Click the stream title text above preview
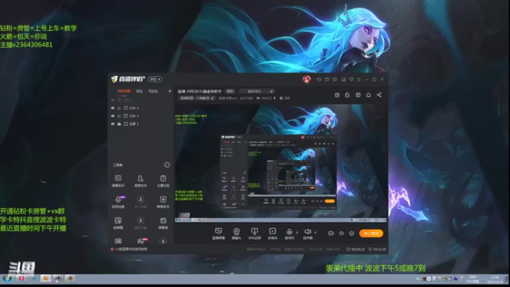This screenshot has width=510, height=287. tap(200, 91)
